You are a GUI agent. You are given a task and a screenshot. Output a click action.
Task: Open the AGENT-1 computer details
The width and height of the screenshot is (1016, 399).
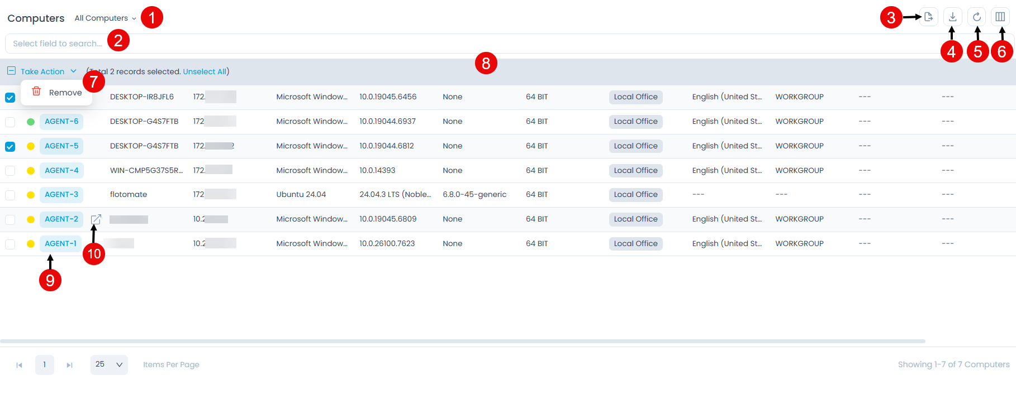click(60, 244)
